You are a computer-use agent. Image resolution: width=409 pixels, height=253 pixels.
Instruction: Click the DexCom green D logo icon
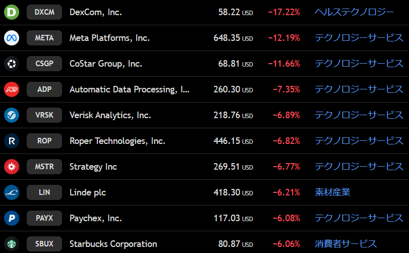(x=11, y=12)
